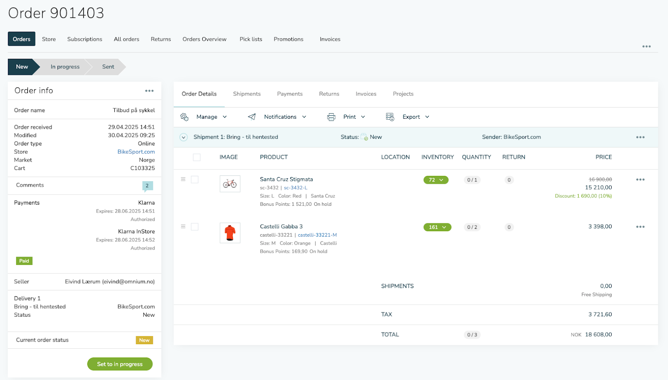The width and height of the screenshot is (668, 380).
Task: Click drag handle on Santa Cruz Stigmata row
Action: (183, 179)
